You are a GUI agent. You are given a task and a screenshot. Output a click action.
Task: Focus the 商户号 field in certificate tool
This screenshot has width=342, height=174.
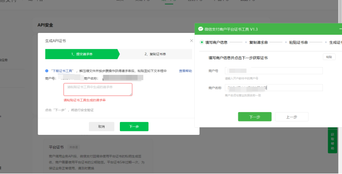coord(274,71)
